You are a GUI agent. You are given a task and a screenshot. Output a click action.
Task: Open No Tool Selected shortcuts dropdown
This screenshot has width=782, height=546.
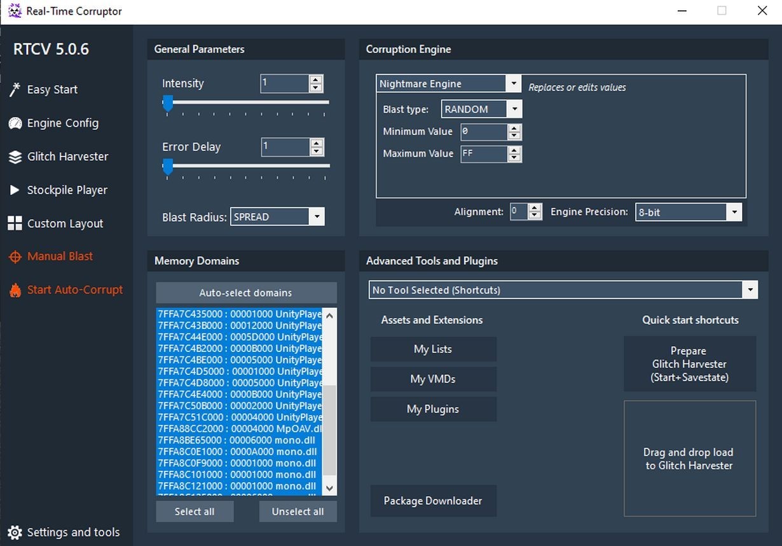750,290
